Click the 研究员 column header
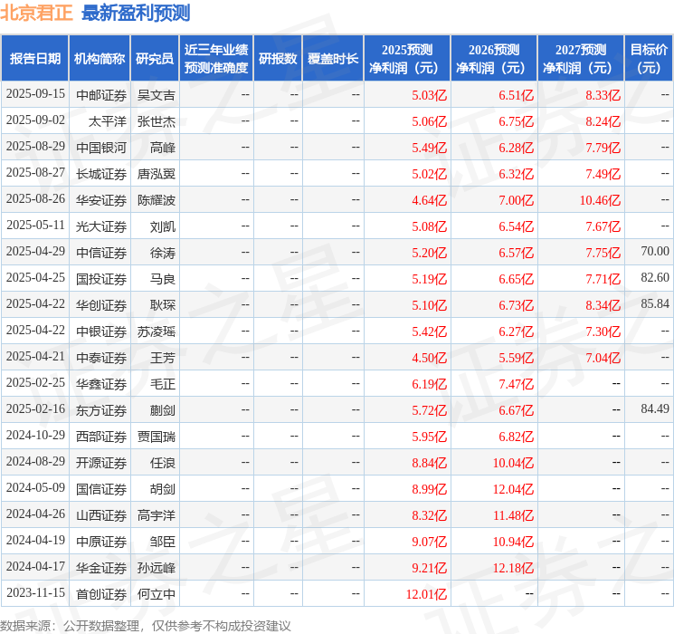674x634 pixels. click(x=155, y=59)
